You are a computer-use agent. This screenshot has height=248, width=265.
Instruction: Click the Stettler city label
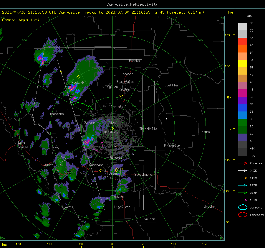click(x=172, y=85)
